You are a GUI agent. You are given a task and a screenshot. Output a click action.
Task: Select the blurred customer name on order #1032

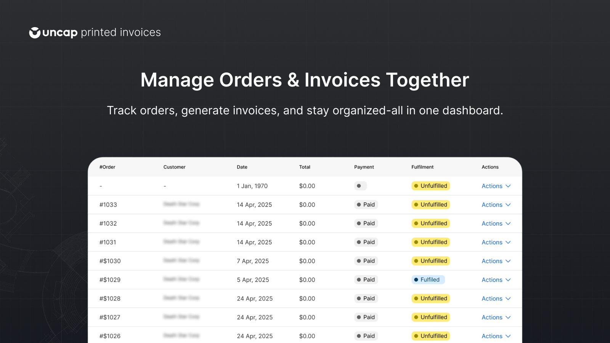coord(182,223)
